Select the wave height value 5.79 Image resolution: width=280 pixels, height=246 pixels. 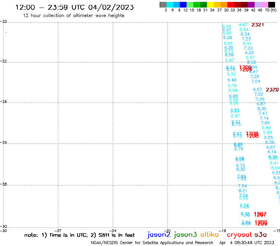[x=232, y=86]
